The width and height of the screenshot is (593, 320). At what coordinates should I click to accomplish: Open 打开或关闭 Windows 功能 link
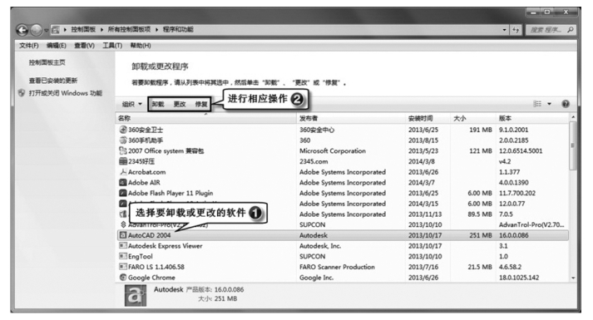click(66, 93)
